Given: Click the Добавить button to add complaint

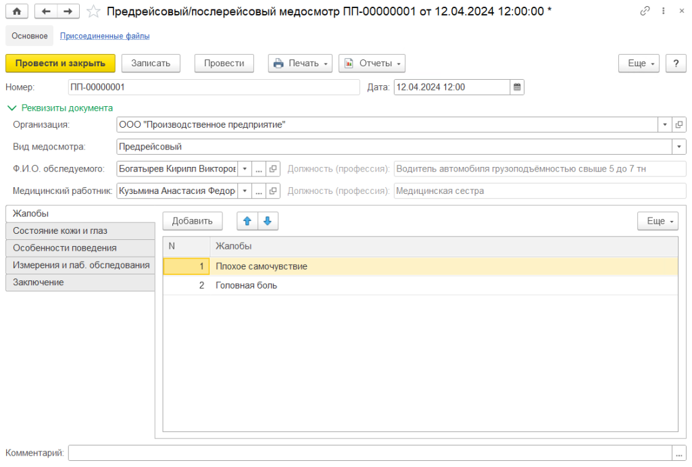Looking at the screenshot, I should [x=192, y=221].
